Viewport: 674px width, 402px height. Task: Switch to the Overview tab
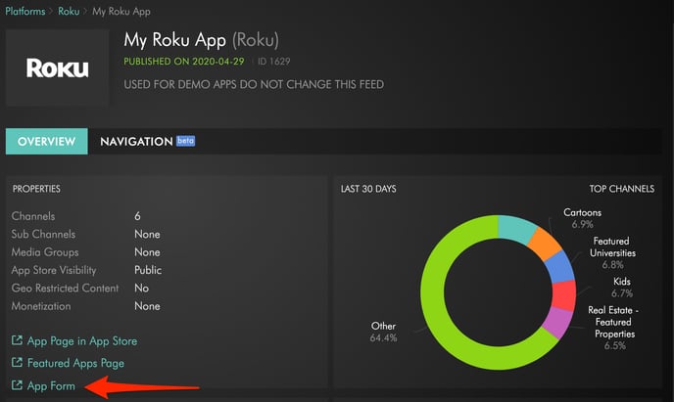coord(46,142)
